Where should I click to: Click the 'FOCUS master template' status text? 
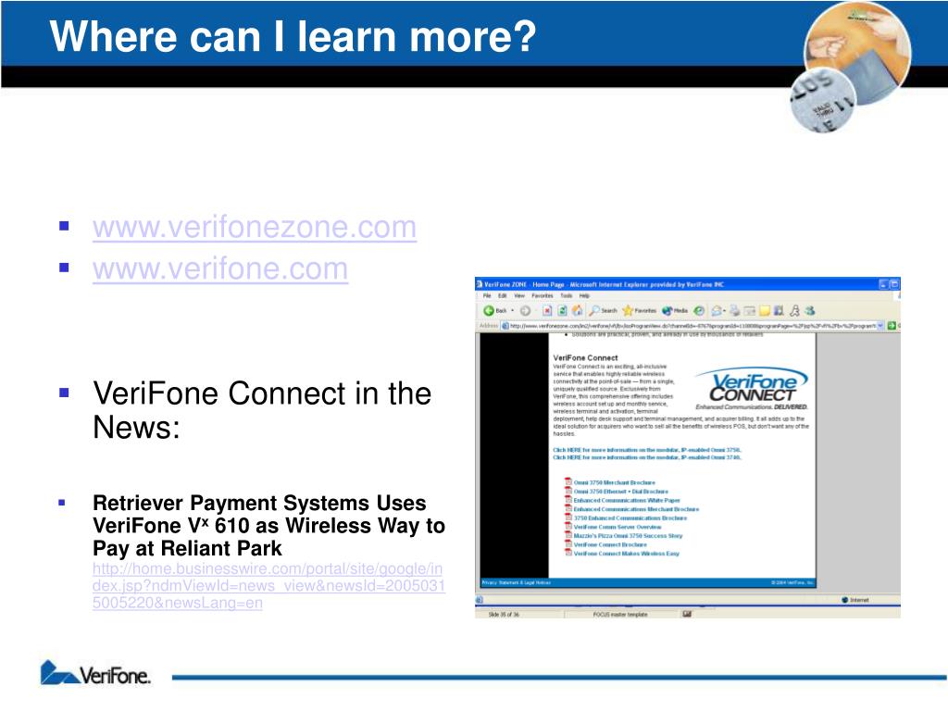click(619, 615)
